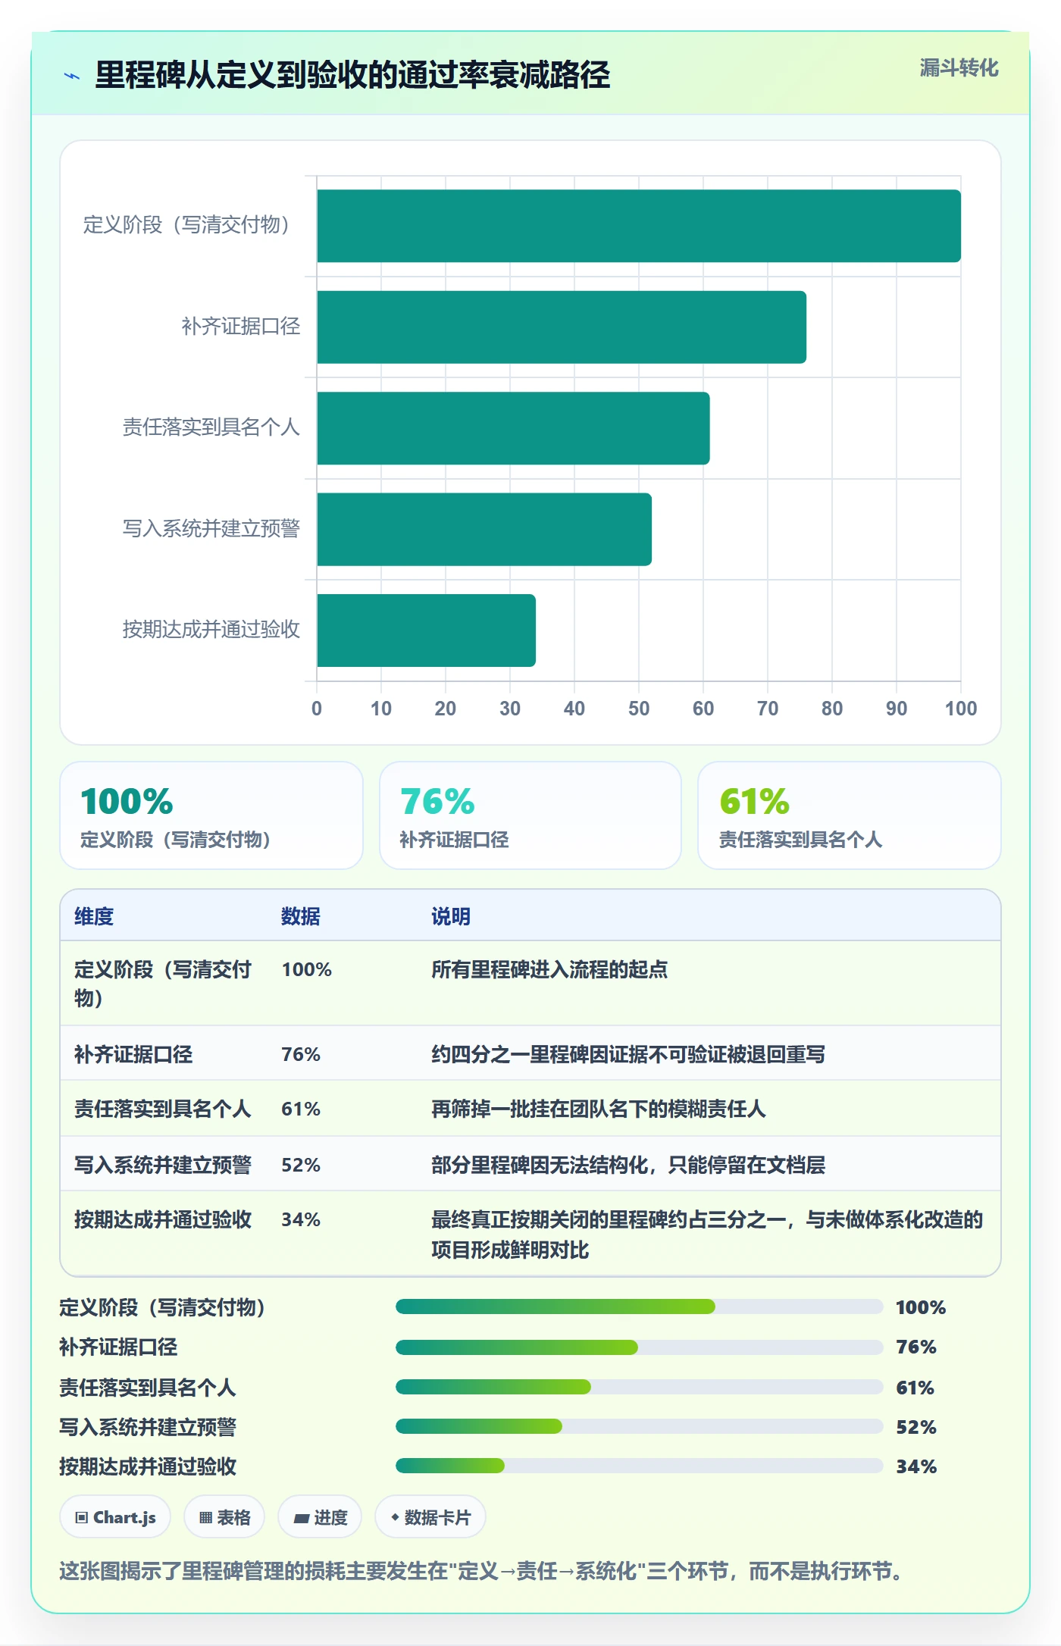The image size is (1061, 1646).
Task: Select the 进度 tag chip
Action: 320,1517
